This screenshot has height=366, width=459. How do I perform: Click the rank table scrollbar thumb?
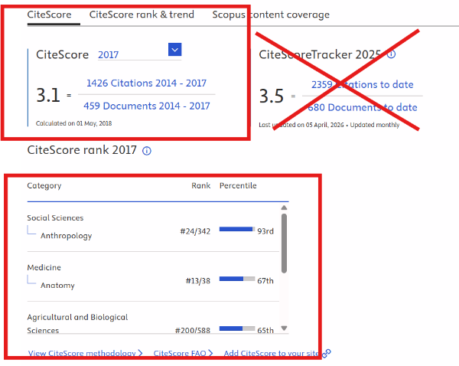(284, 243)
